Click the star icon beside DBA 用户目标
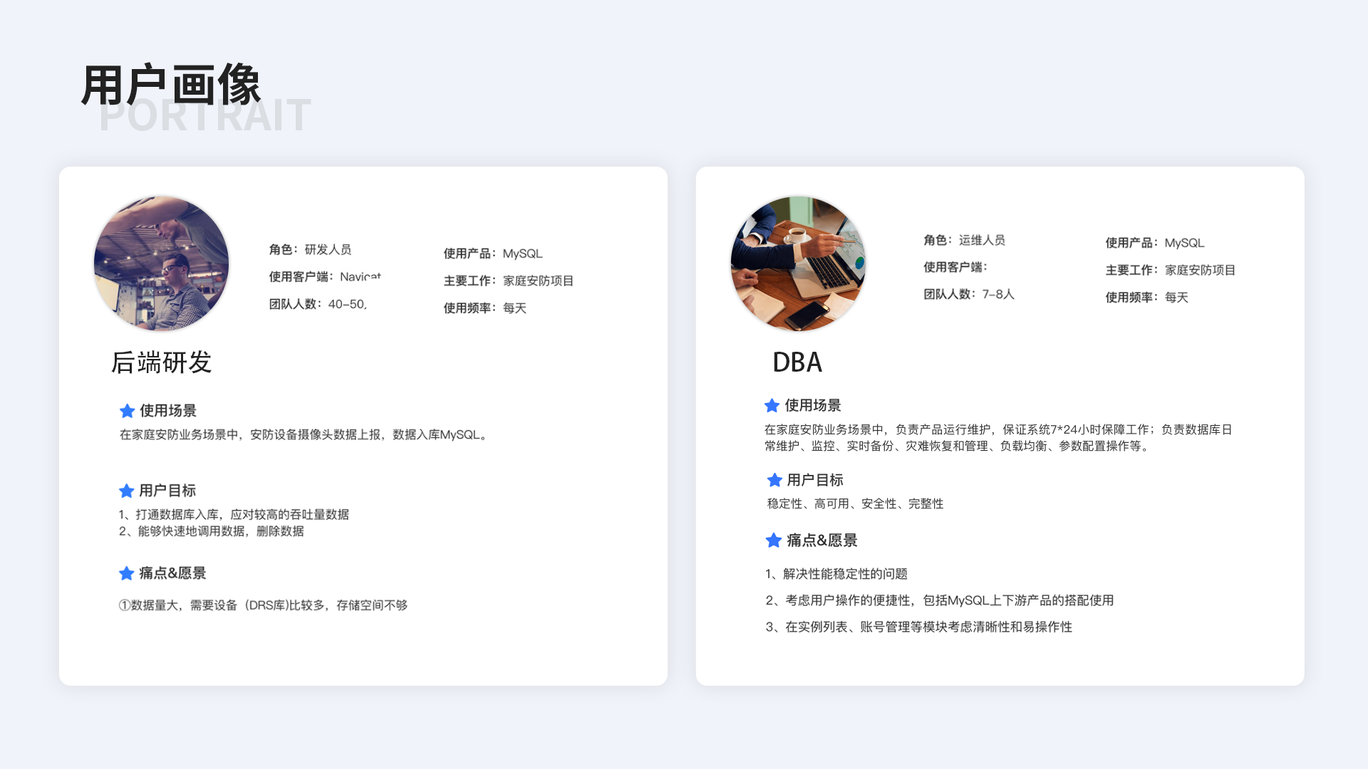 point(774,481)
